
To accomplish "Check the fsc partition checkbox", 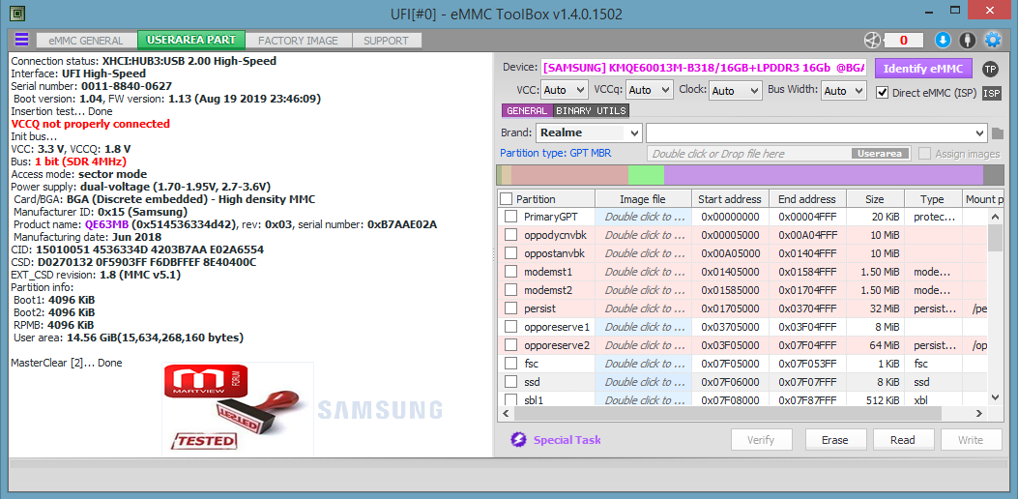I will (511, 364).
